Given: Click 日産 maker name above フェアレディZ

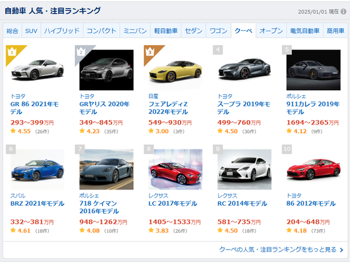Looking at the screenshot, I should (153, 96).
